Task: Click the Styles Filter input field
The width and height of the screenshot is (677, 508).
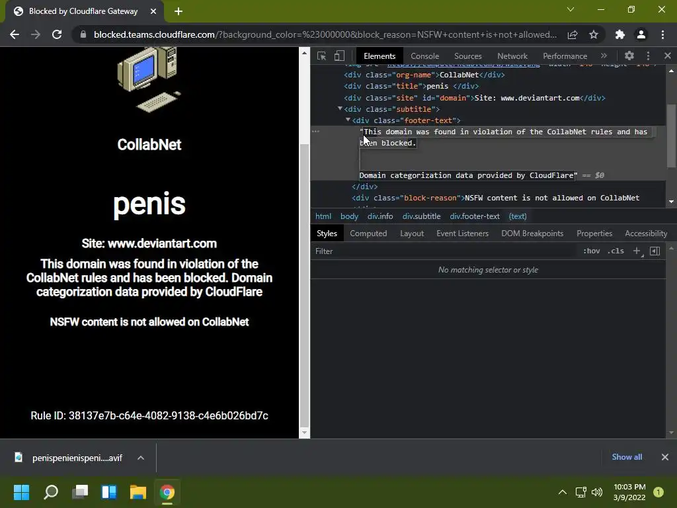Action: 445,251
